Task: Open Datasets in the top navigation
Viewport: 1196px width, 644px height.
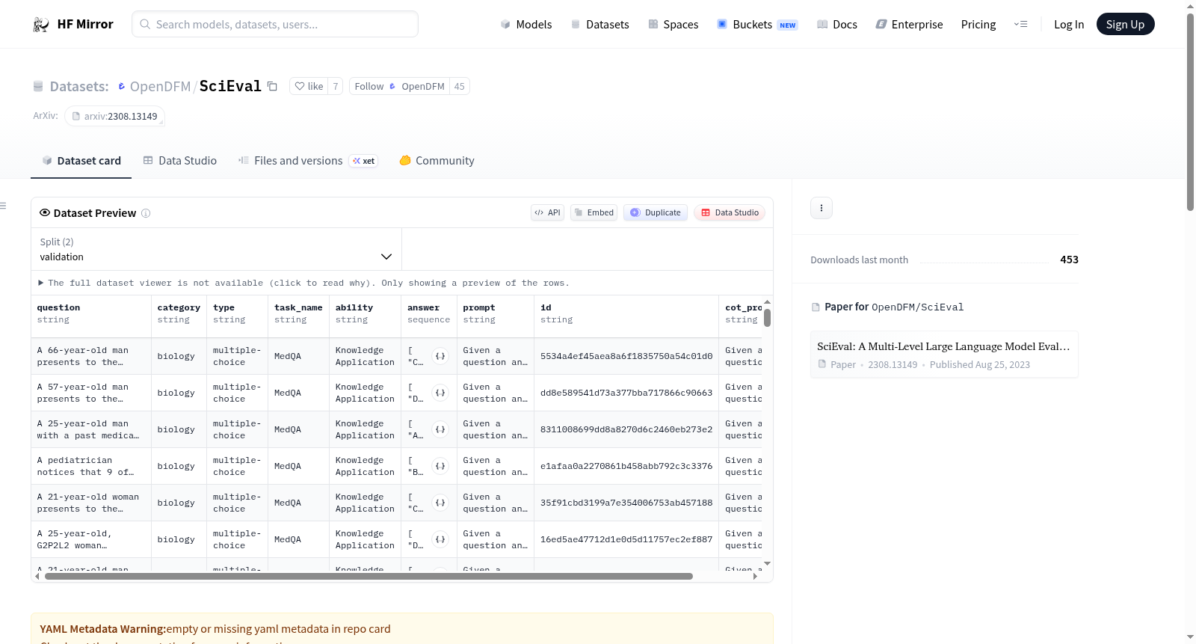Action: [x=600, y=24]
